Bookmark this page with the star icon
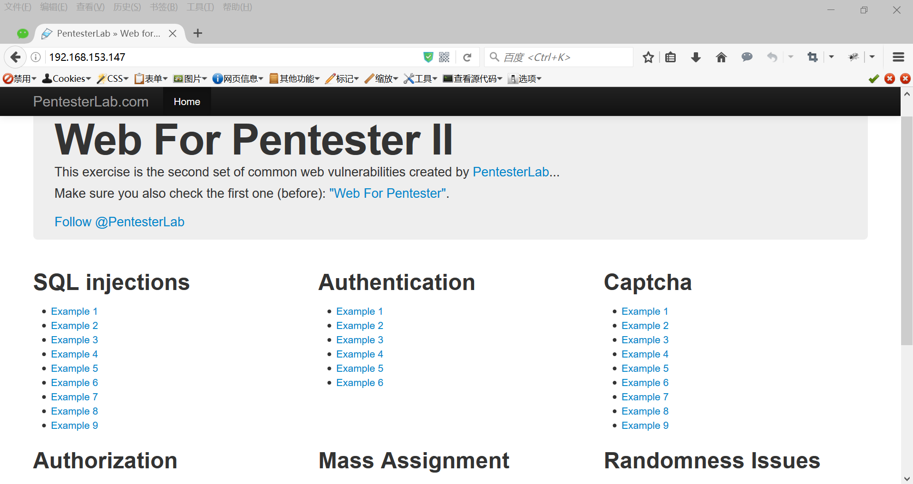913x484 pixels. tap(648, 57)
